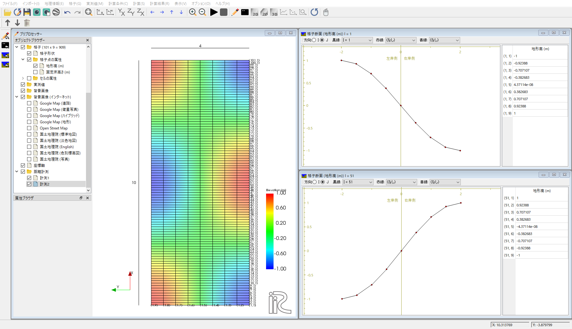Viewport: 572px width, 329px height.
Task: Collapse the 格子点の属性 tree node
Action: 23,60
